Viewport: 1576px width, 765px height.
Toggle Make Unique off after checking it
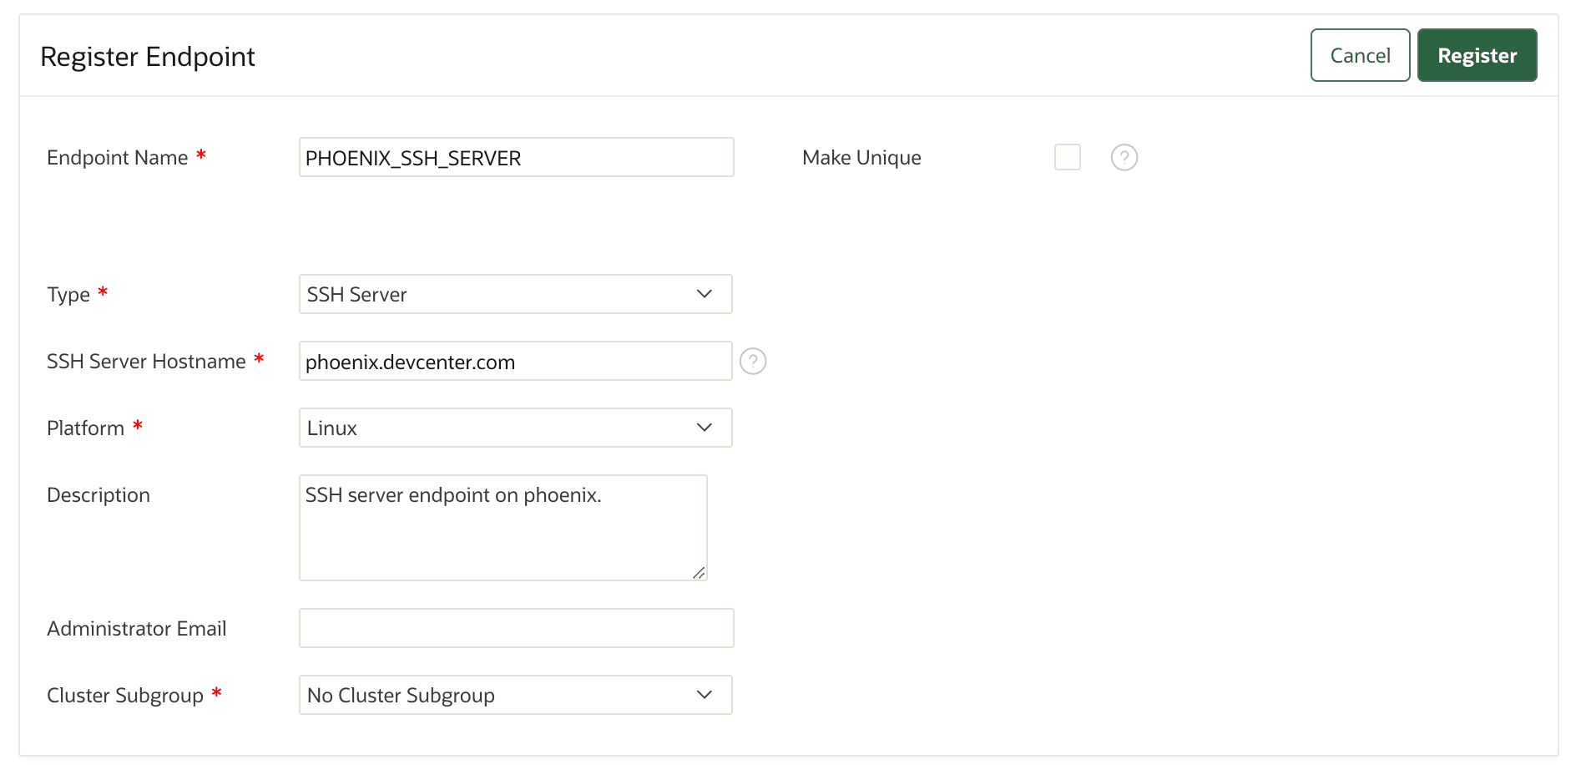click(1067, 157)
